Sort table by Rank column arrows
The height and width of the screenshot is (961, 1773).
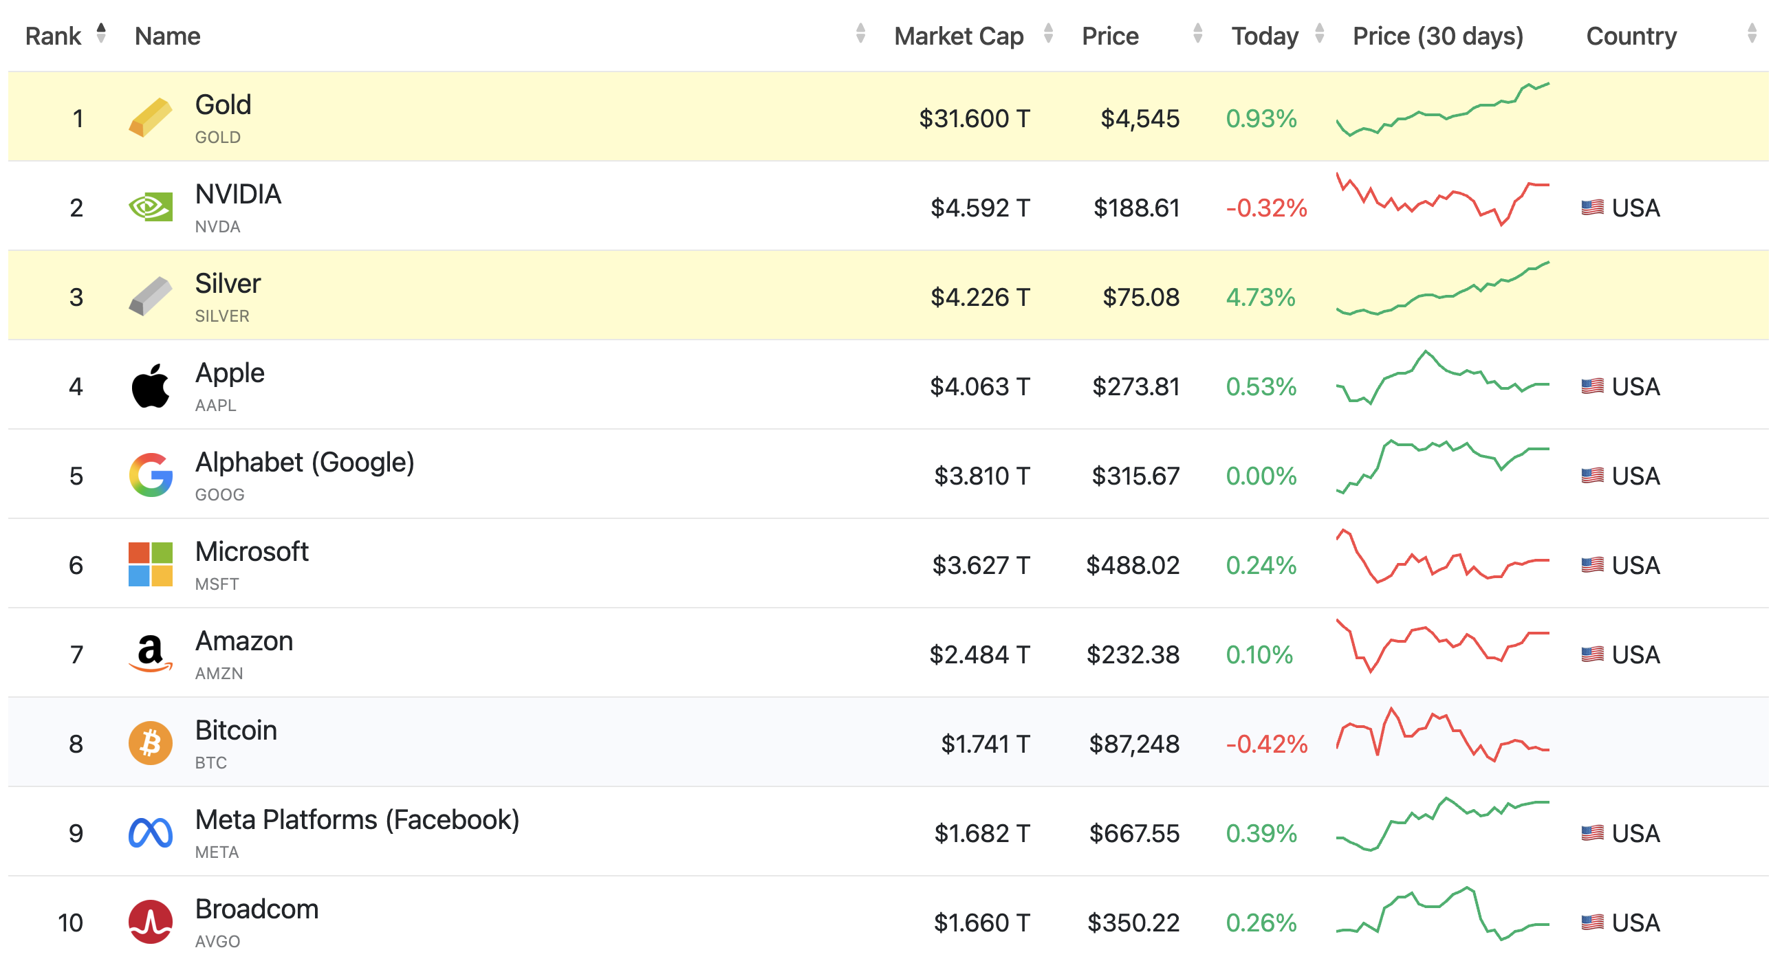(101, 33)
